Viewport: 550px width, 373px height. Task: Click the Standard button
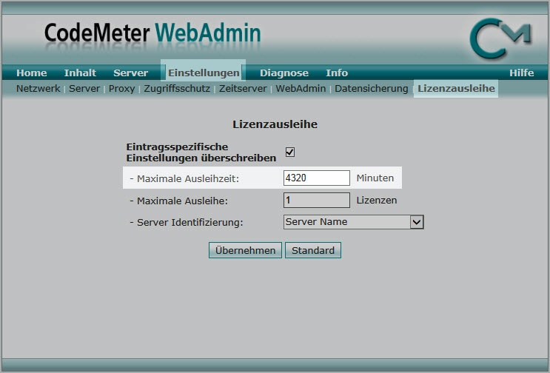point(313,250)
